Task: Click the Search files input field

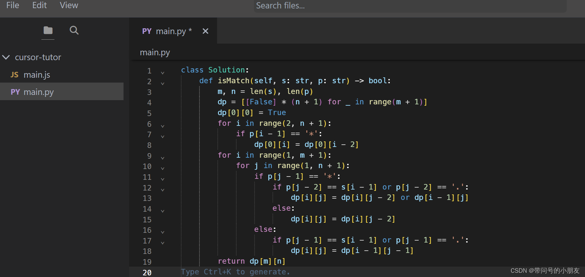Action: pos(410,6)
